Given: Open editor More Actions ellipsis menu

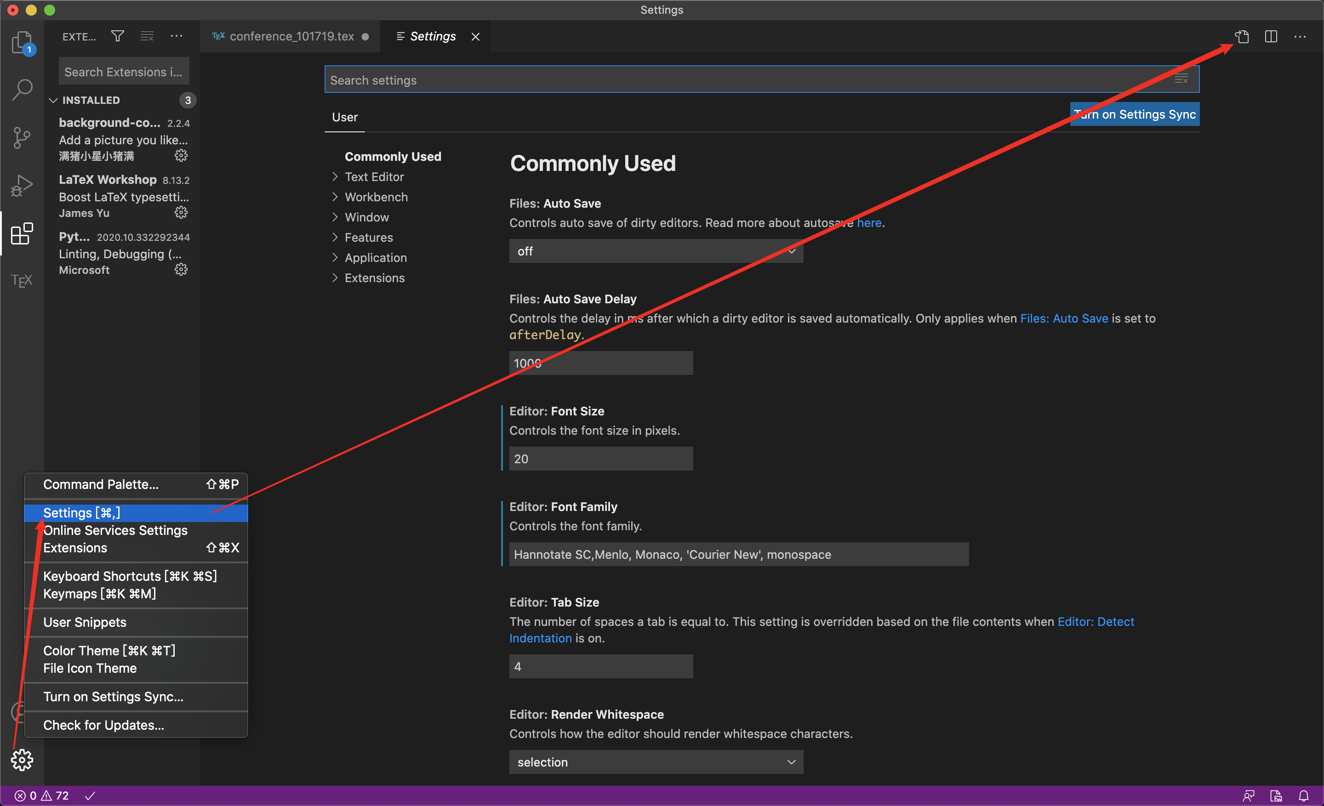Looking at the screenshot, I should coord(1300,36).
